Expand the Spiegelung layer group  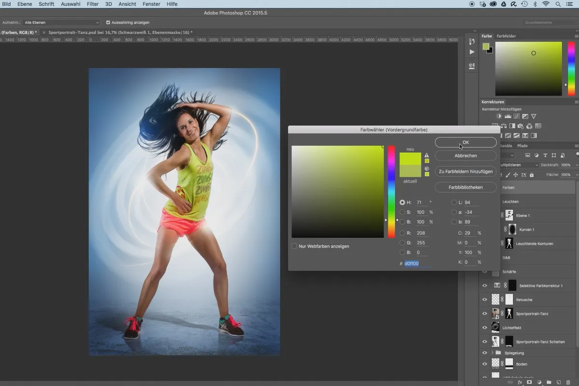[492, 353]
